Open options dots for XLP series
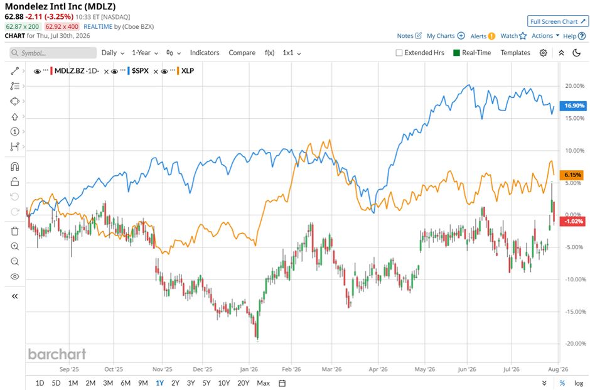590x390 pixels. pos(172,70)
